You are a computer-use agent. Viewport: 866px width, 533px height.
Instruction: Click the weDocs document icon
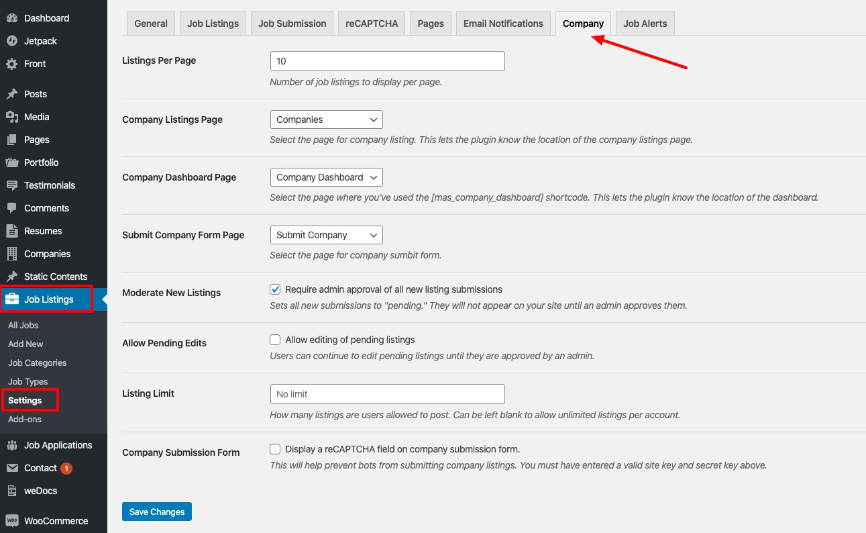tap(11, 491)
